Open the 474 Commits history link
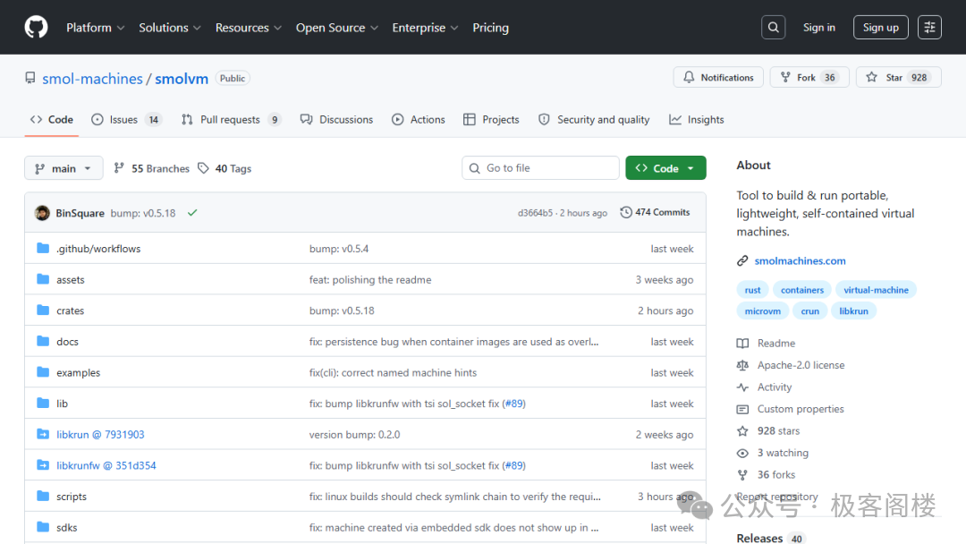This screenshot has width=966, height=544. (655, 212)
